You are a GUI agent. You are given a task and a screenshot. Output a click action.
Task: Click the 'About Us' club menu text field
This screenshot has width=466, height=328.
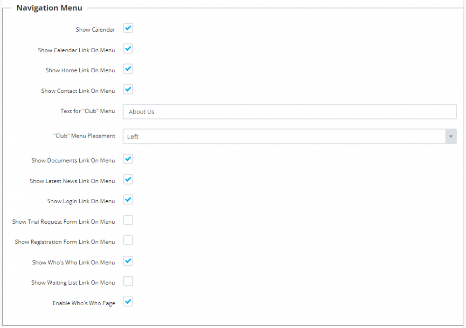[289, 112]
